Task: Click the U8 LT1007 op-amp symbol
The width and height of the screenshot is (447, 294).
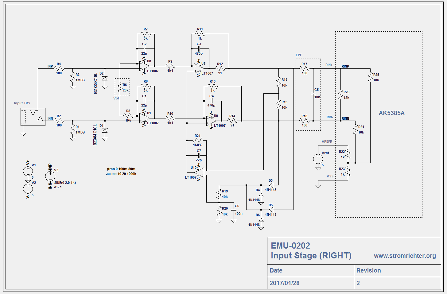Action: [144, 66]
